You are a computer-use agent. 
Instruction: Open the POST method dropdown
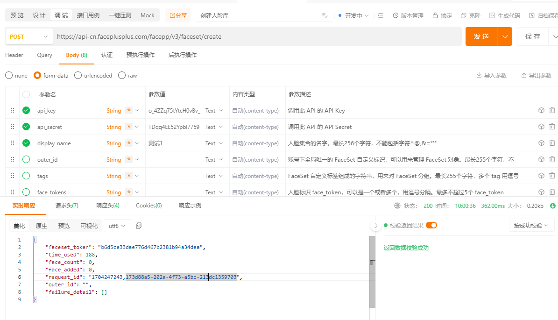[x=29, y=36]
